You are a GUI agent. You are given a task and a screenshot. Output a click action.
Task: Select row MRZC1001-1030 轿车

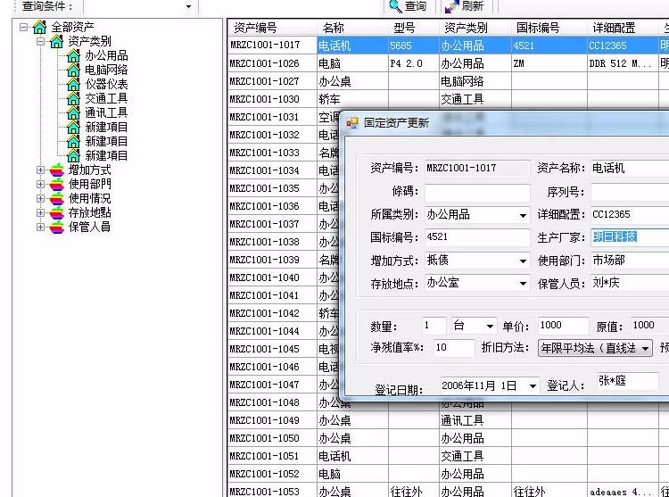(448, 99)
